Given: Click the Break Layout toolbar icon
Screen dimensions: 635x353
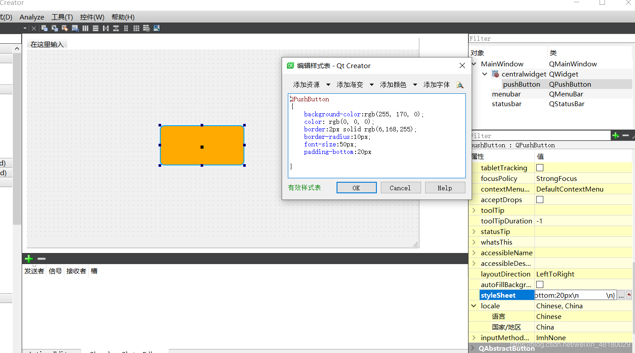Looking at the screenshot, I should (147, 28).
